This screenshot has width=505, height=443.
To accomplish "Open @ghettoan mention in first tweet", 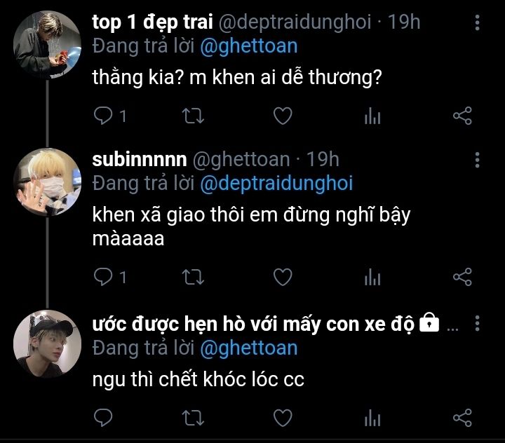I will click(x=248, y=47).
